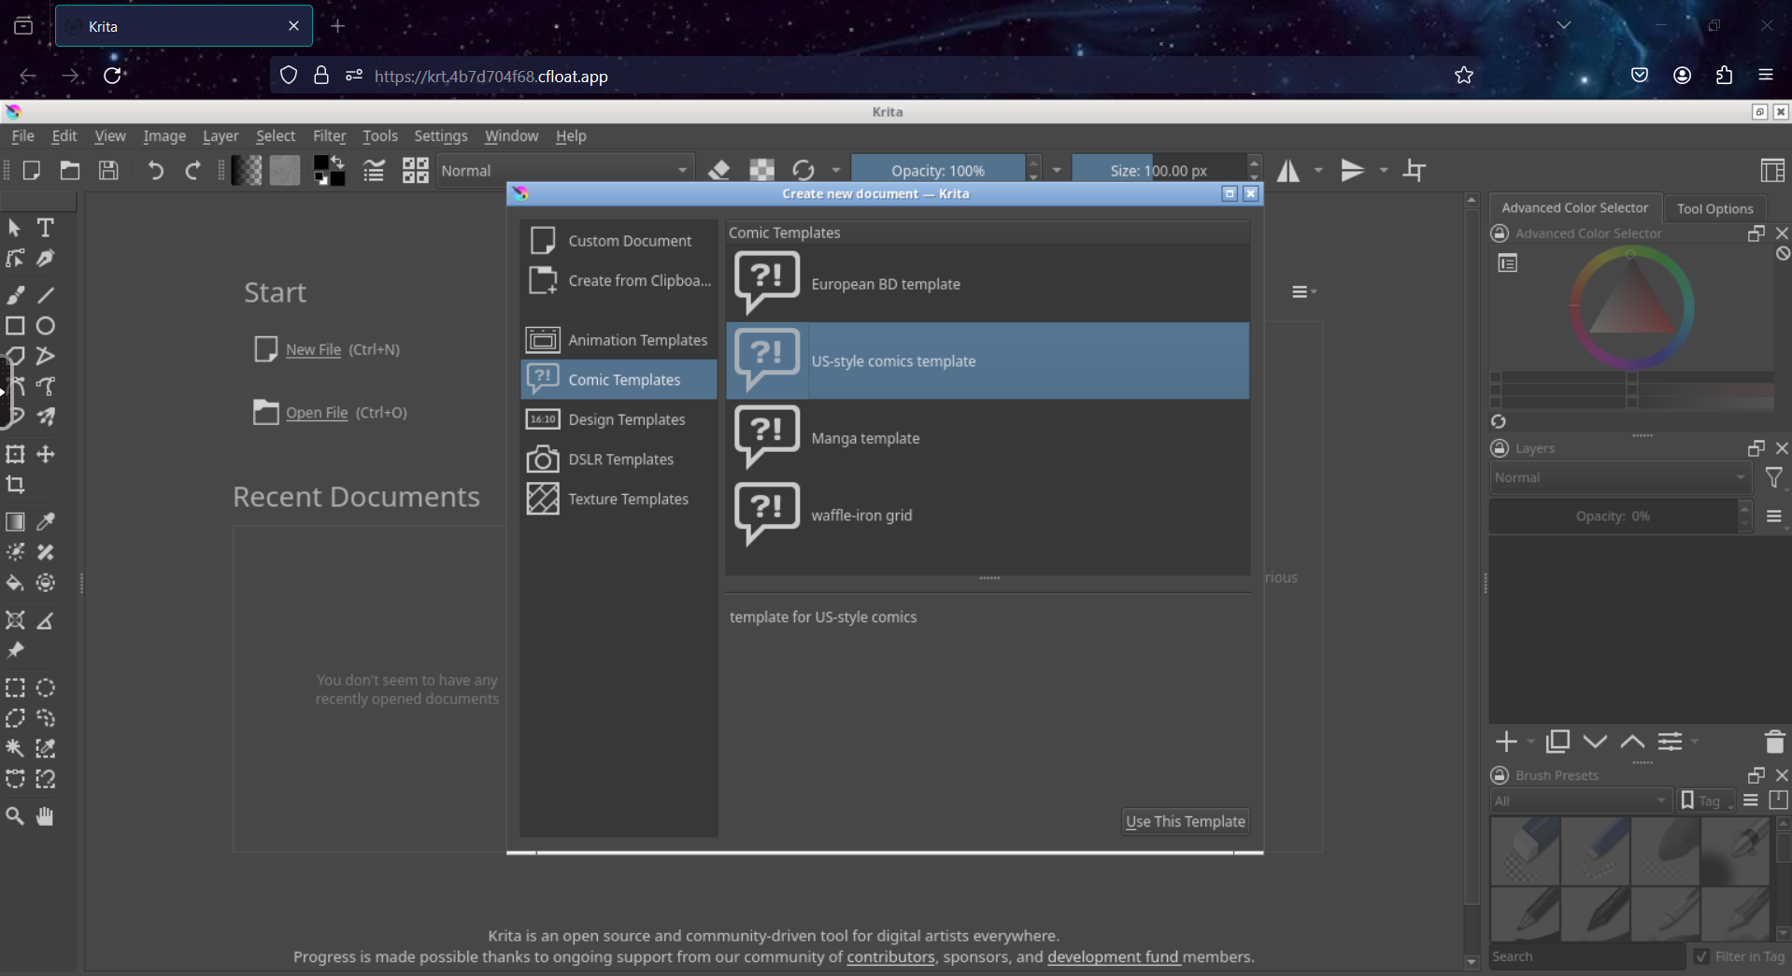Toggle eraser mode in toolbar
This screenshot has width=1792, height=976.
coord(718,171)
